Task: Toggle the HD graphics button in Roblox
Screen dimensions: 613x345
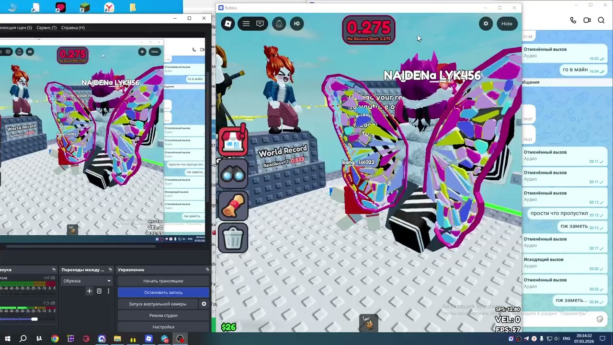Action: [297, 23]
